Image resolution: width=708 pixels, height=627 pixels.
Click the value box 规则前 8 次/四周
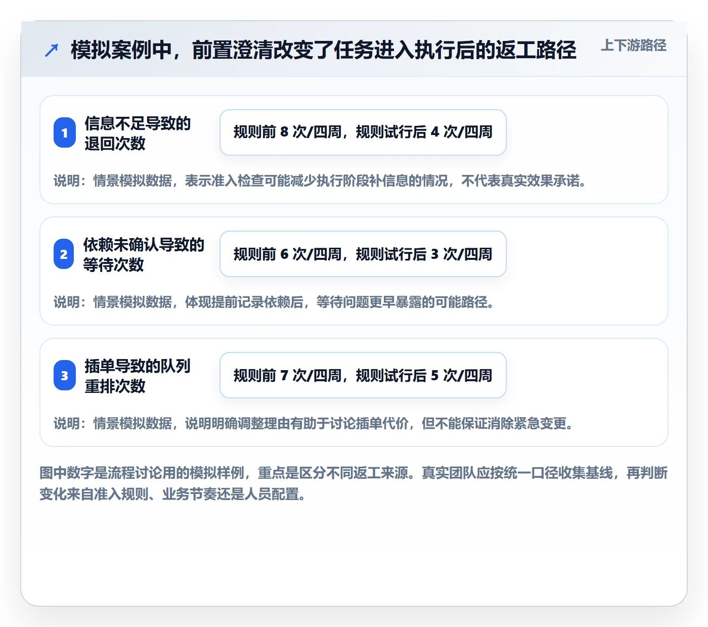click(x=363, y=132)
